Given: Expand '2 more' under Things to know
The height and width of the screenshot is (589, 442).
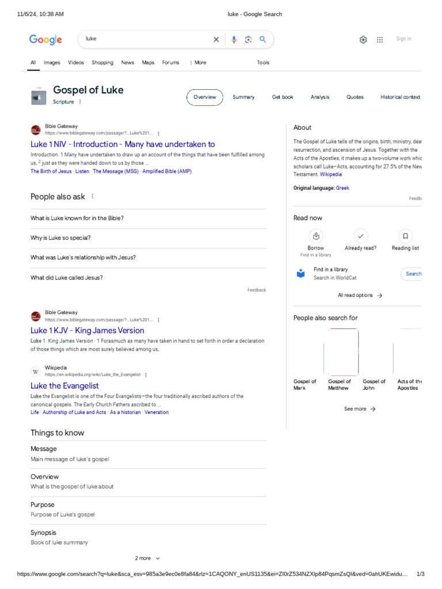Looking at the screenshot, I should (147, 558).
